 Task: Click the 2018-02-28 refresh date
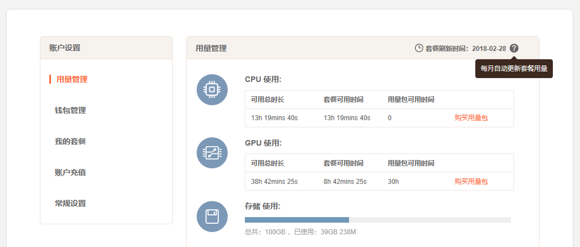click(x=489, y=48)
